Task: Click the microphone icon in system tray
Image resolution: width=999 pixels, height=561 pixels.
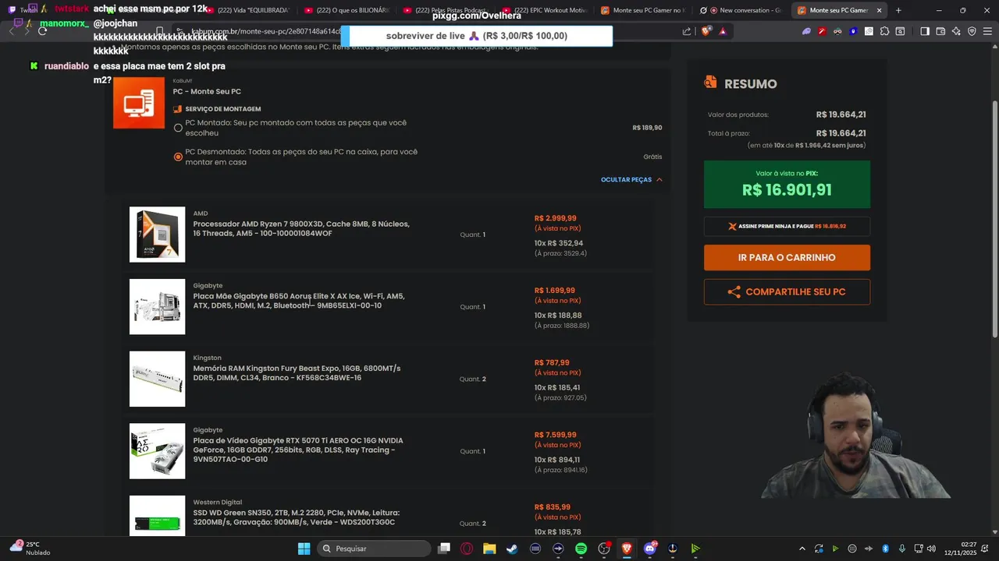Action: pos(901,549)
